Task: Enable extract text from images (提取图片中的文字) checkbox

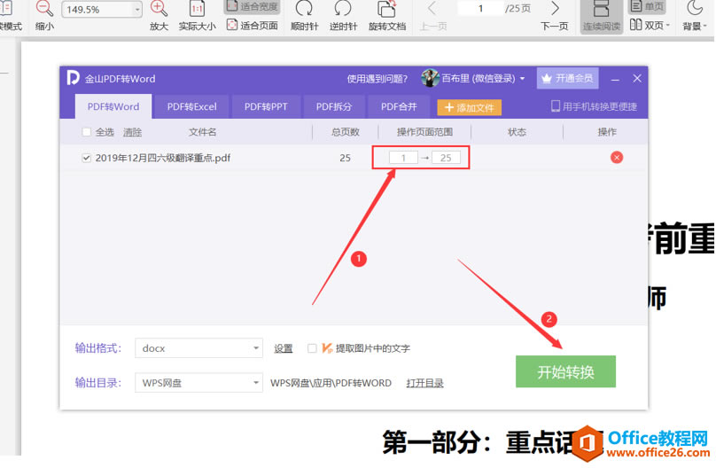Action: 312,348
